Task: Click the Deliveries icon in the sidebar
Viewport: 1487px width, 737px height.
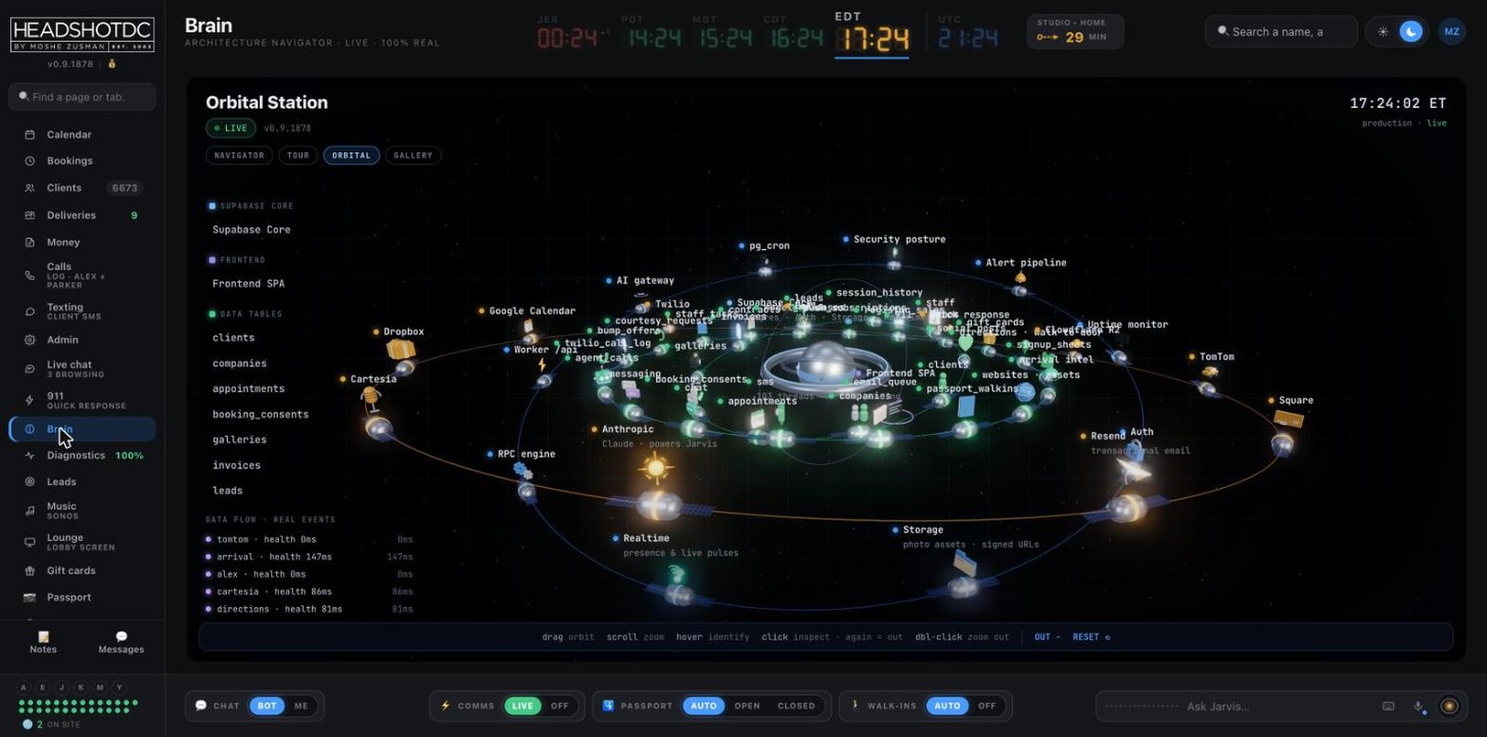Action: tap(30, 216)
